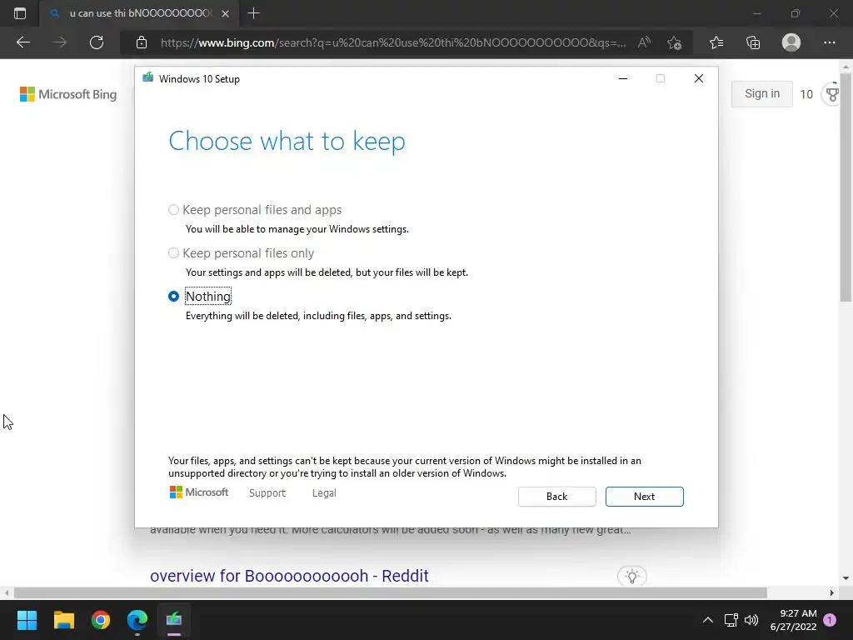
Task: Open File Explorer from taskbar
Action: pos(63,620)
